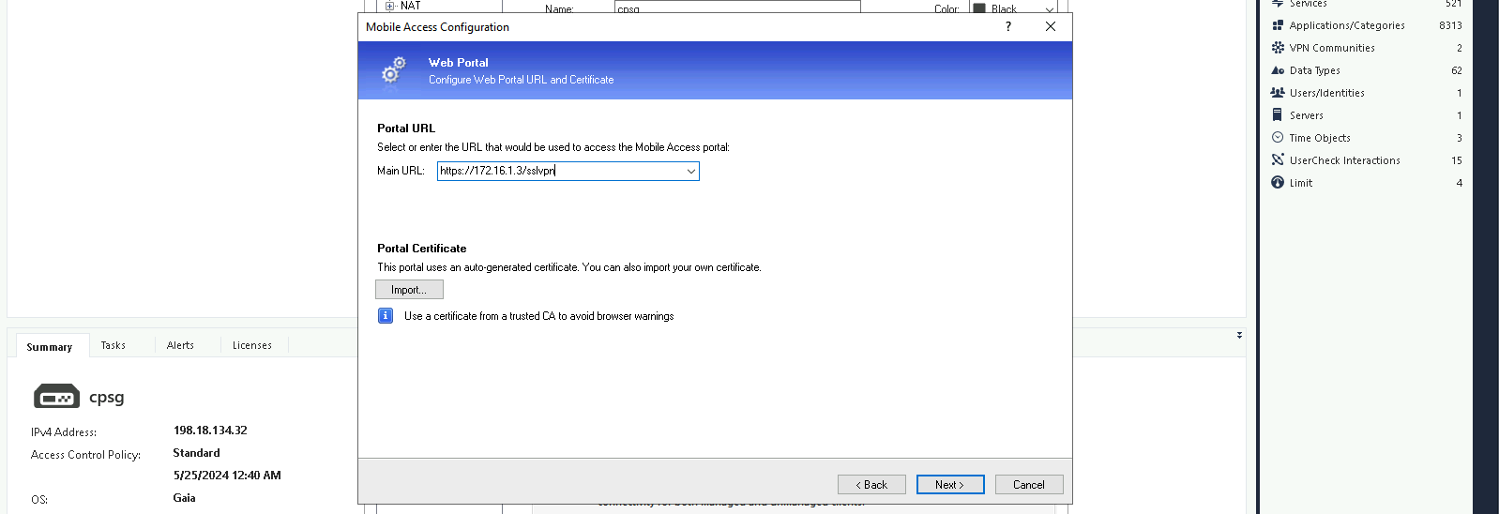Click the Applications/Categories icon

(1277, 25)
